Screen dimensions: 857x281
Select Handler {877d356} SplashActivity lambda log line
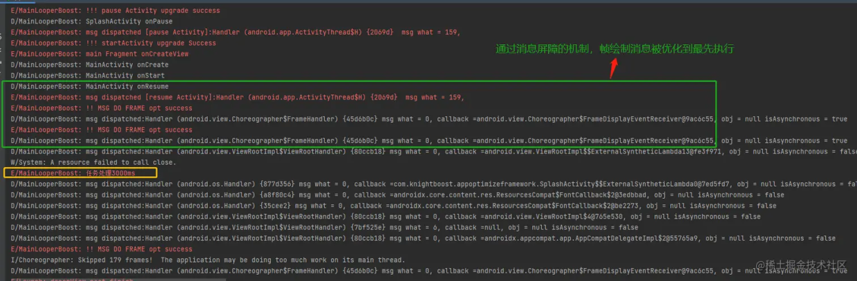click(x=433, y=184)
